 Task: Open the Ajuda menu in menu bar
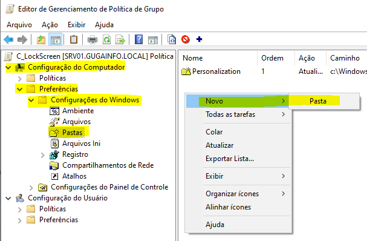click(104, 25)
